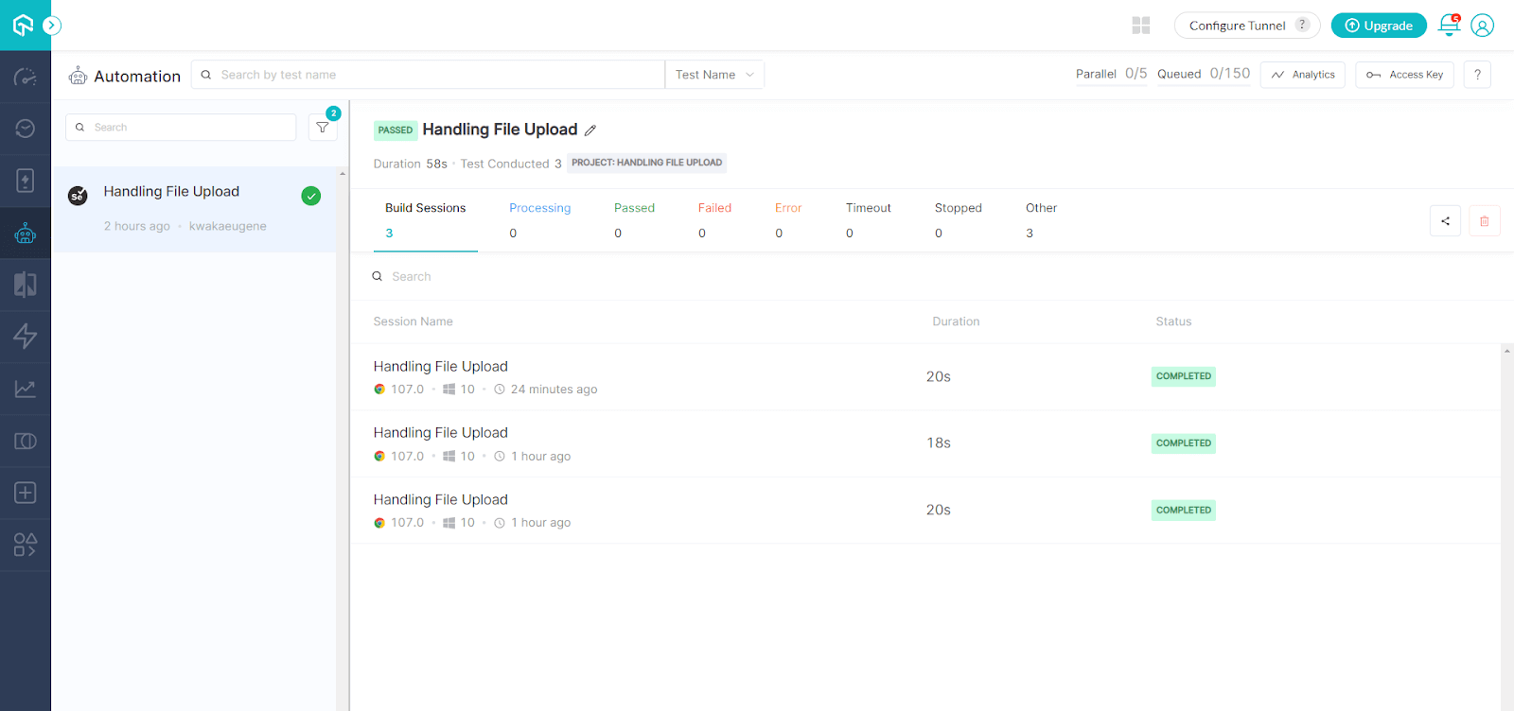Click the Duration column header
Screen dimensions: 1514x711
(x=956, y=321)
